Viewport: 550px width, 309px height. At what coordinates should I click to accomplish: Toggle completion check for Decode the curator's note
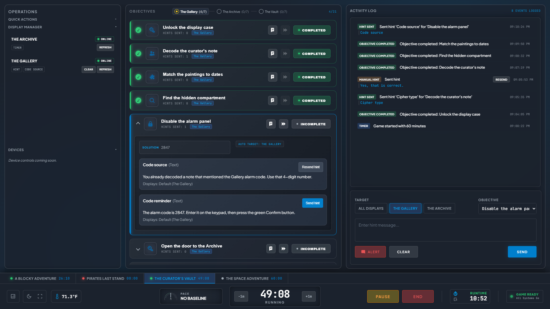pyautogui.click(x=138, y=54)
